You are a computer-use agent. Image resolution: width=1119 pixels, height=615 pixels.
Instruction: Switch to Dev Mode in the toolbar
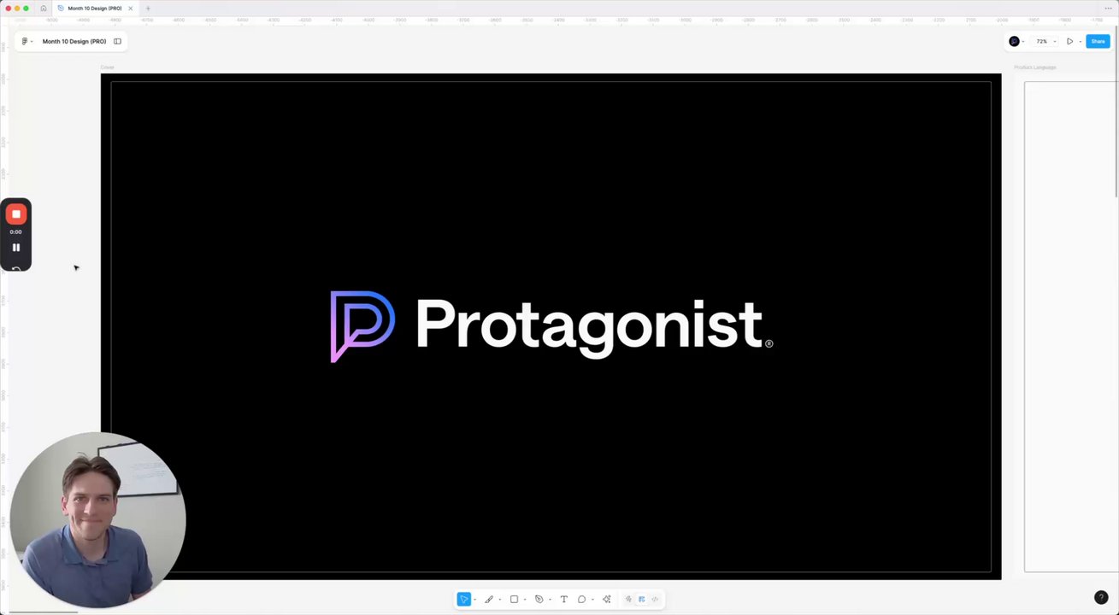point(656,600)
